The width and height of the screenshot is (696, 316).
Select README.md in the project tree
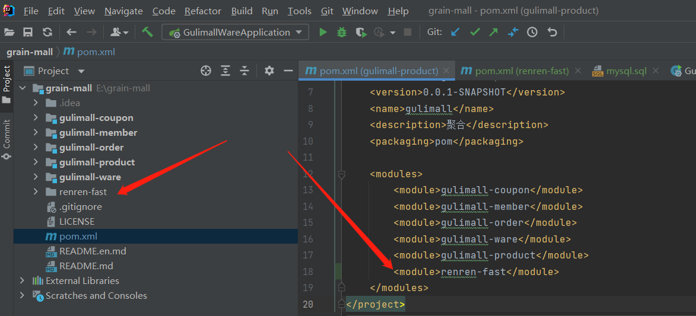[x=86, y=266]
